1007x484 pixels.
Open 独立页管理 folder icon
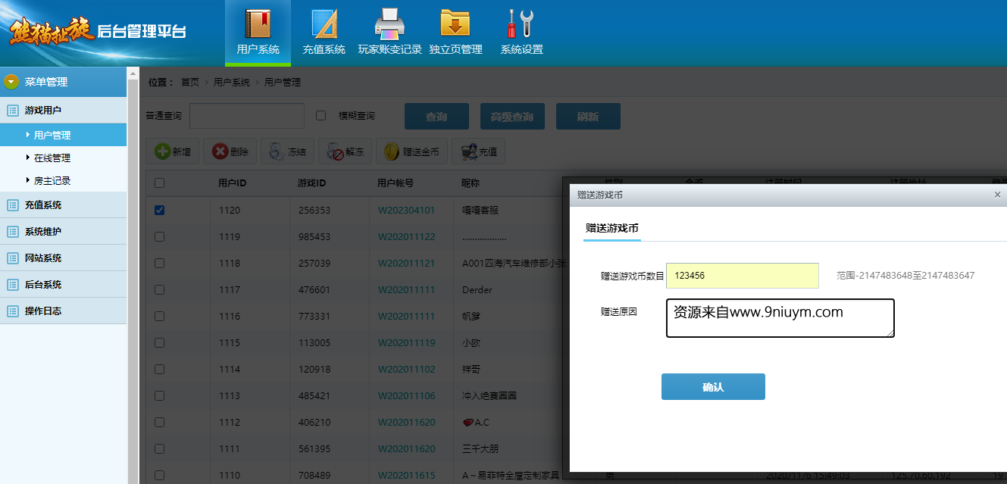coord(455,23)
